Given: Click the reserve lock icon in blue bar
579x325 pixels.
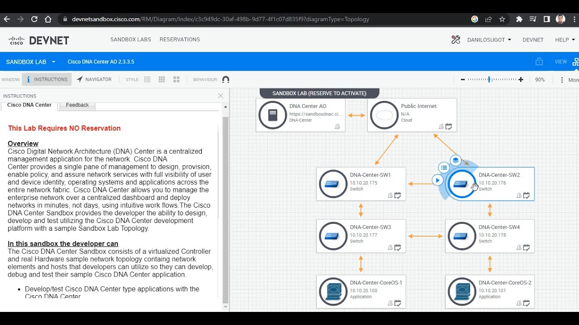Looking at the screenshot, I should click(539, 62).
